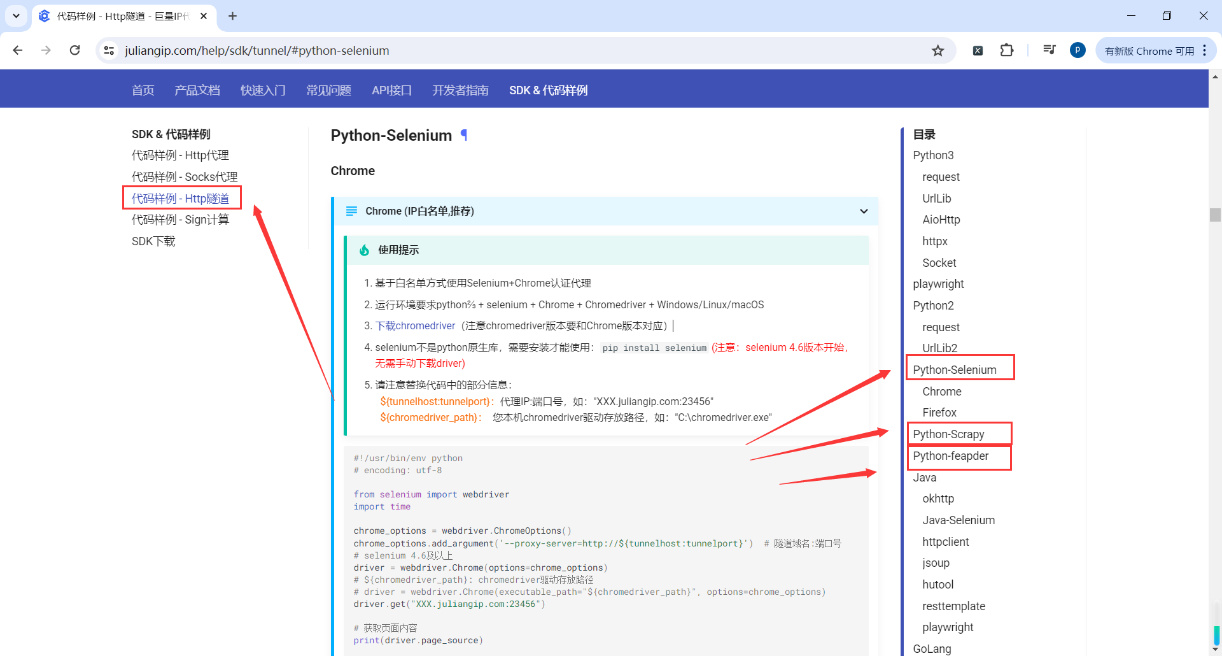The width and height of the screenshot is (1222, 656).
Task: Jump to Java-Selenium in the table of contents
Action: (959, 520)
